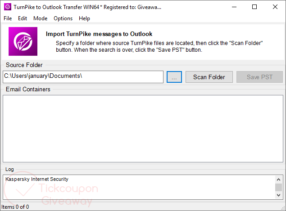
Task: Click the Source Folder path field
Action: 83,77
